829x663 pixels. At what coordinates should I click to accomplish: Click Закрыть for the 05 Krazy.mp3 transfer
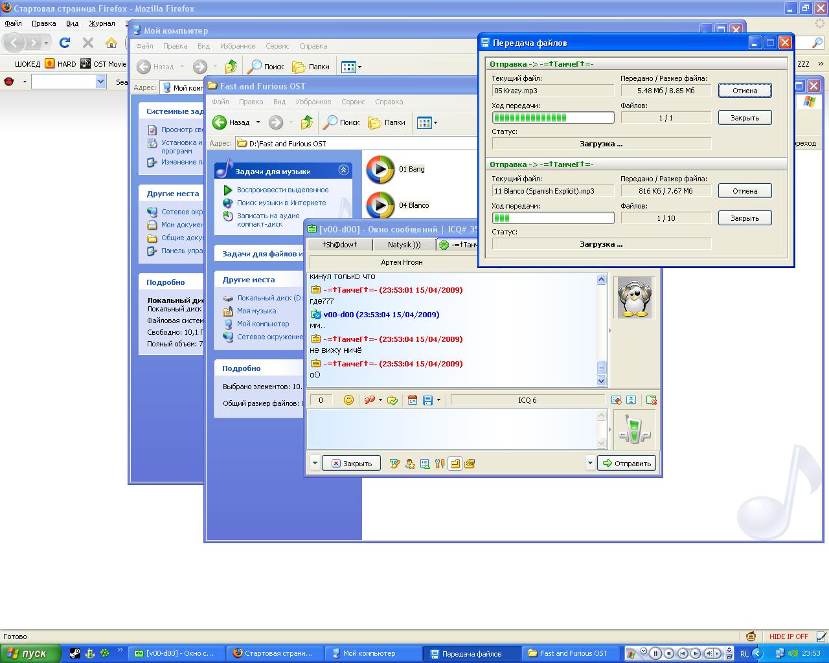[x=745, y=118]
